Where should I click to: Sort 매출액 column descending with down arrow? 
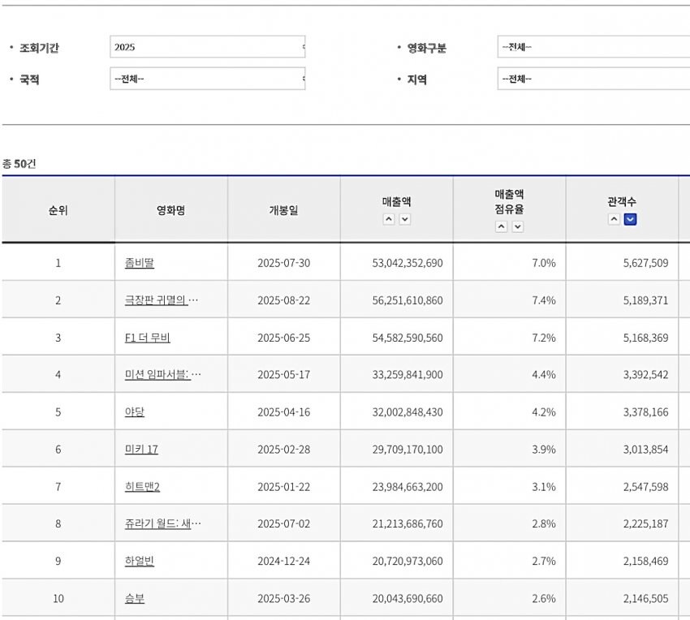pyautogui.click(x=404, y=219)
